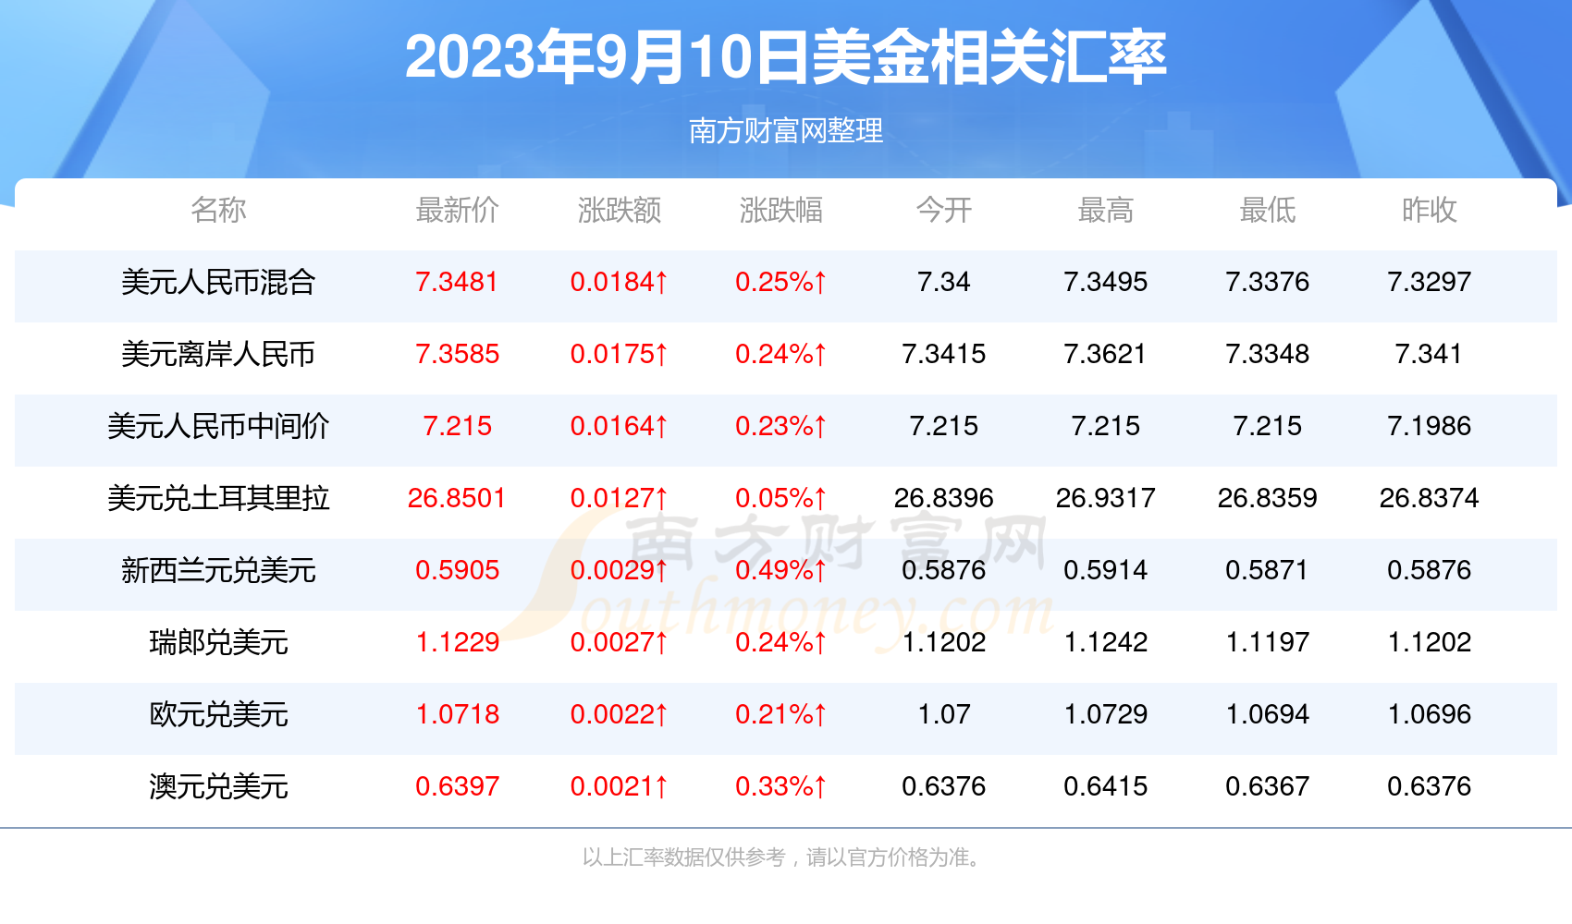The image size is (1572, 924).
Task: Click change amount 0.0127↑
Action: [620, 498]
